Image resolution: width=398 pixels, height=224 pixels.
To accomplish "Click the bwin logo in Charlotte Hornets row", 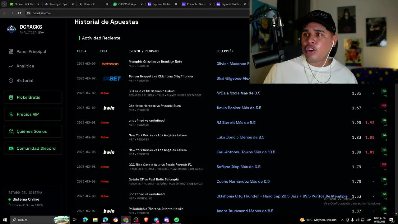I will coord(109,108).
